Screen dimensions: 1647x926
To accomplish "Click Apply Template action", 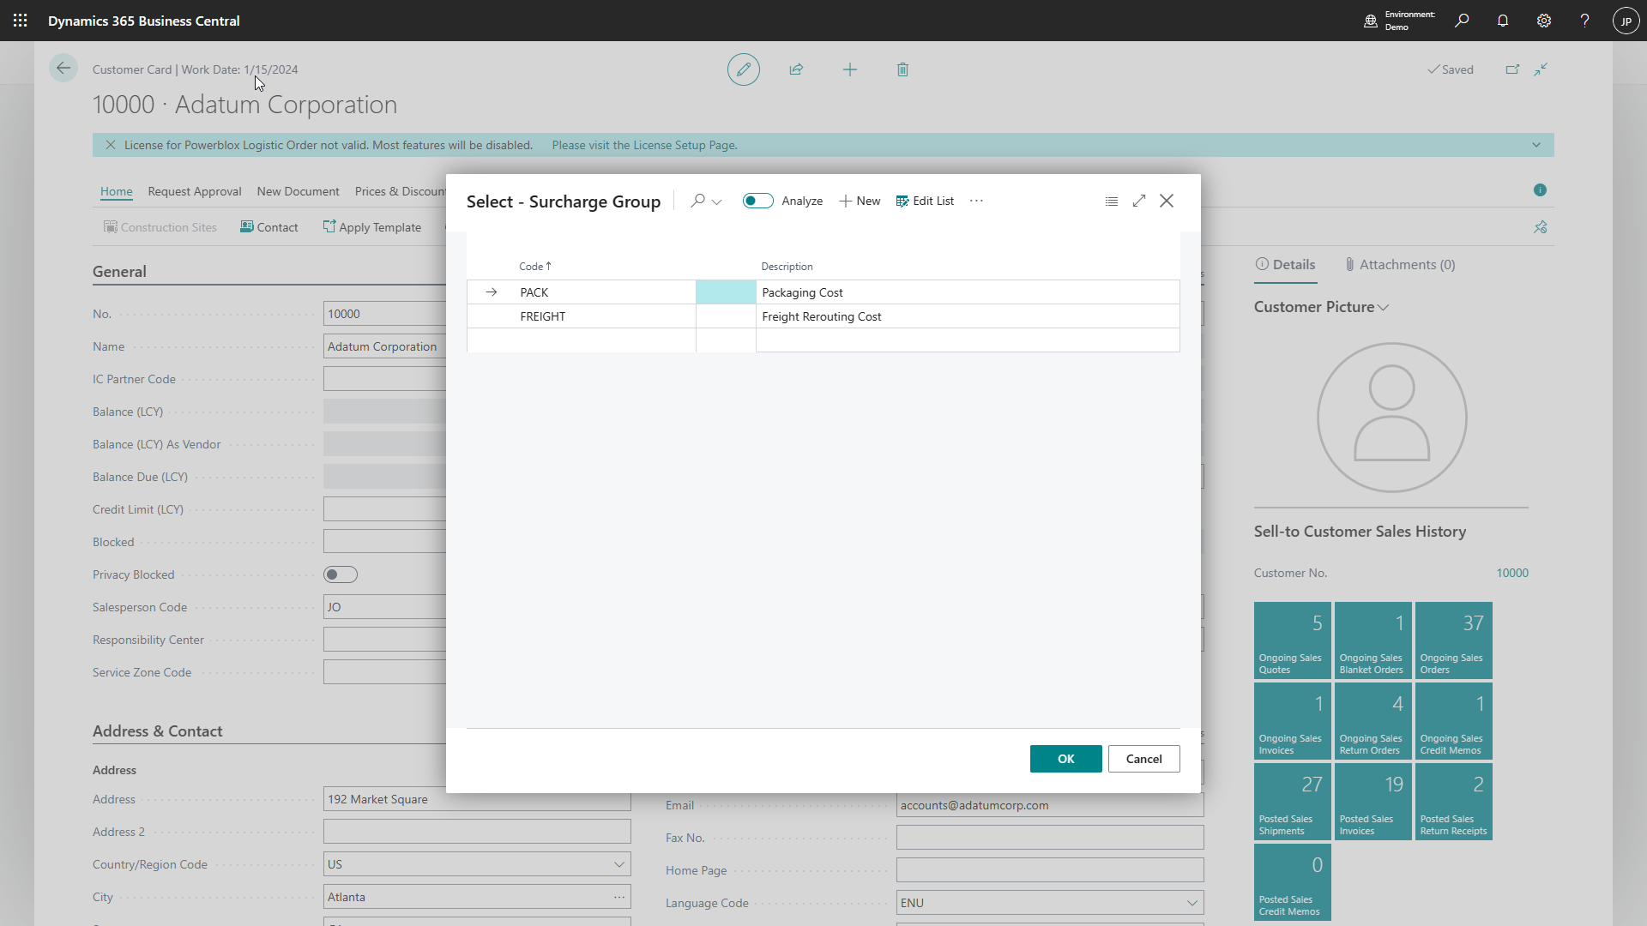I will (x=372, y=227).
